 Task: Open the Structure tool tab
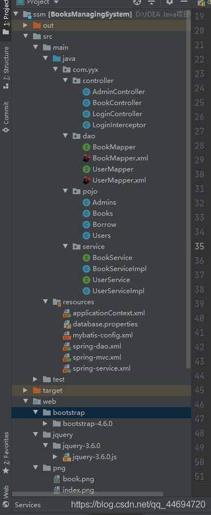6,67
